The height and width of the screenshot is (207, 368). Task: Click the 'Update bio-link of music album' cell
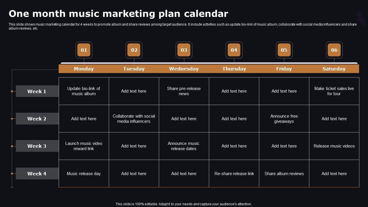pyautogui.click(x=84, y=91)
